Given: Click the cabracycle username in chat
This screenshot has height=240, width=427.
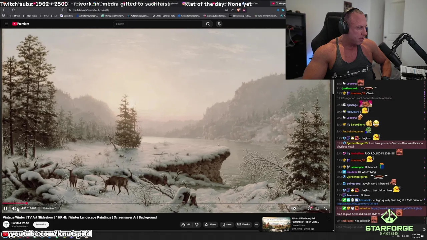Looking at the screenshot, I should [x=357, y=167].
